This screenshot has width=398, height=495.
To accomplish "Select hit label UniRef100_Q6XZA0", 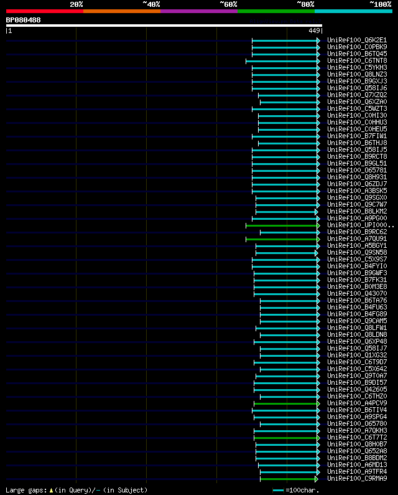I will pyautogui.click(x=357, y=101).
